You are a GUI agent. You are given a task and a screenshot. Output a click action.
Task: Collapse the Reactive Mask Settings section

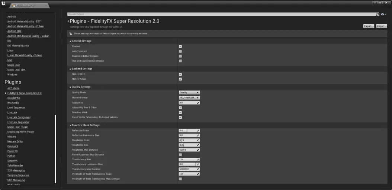coord(70,125)
